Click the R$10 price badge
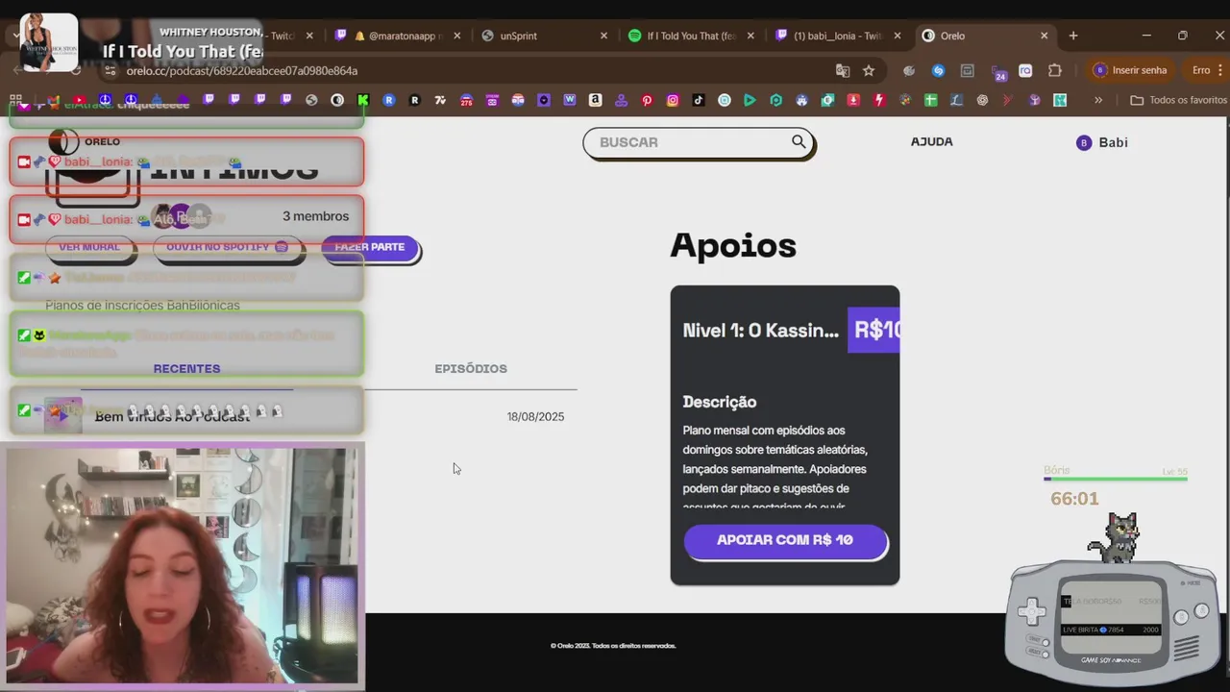This screenshot has width=1230, height=692. pos(875,330)
